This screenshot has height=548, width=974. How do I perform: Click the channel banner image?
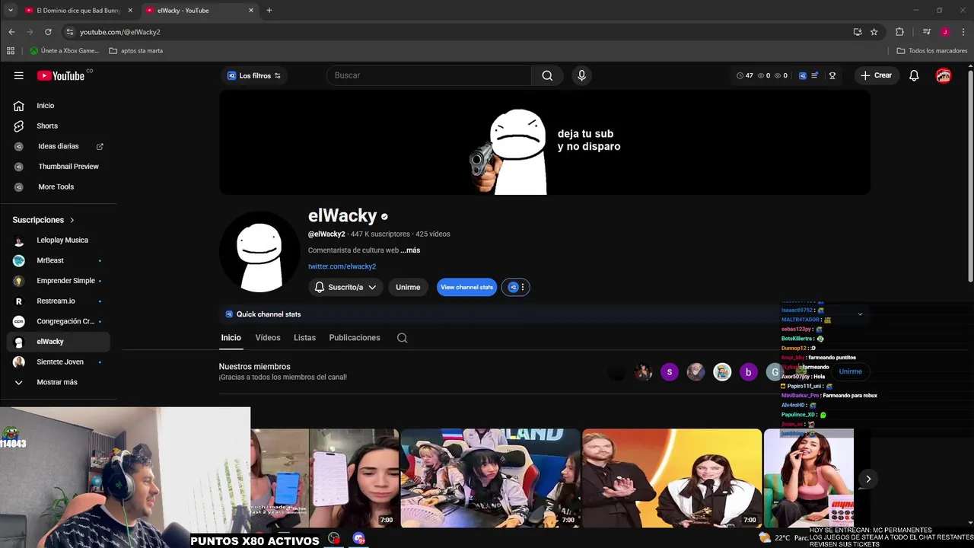coord(545,142)
